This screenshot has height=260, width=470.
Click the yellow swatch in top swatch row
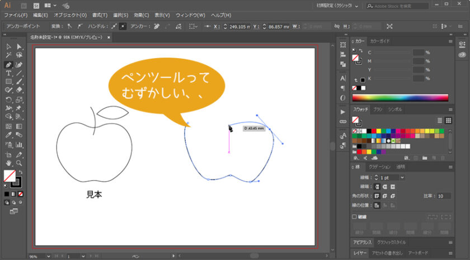click(x=379, y=131)
